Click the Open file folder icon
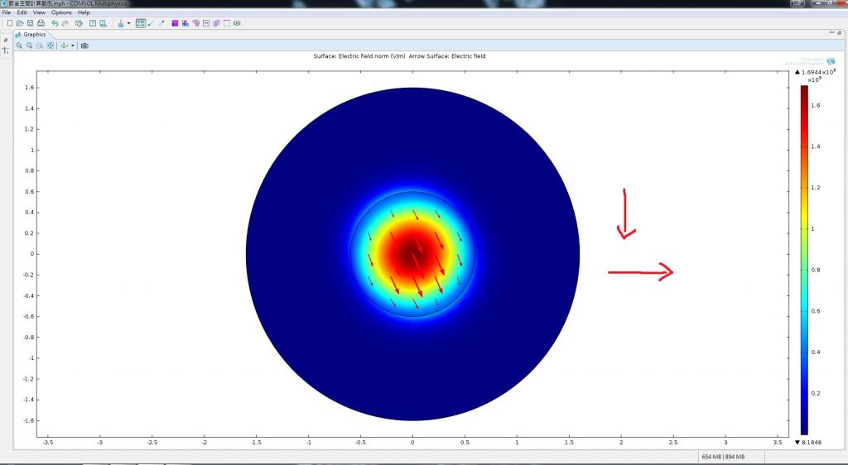The height and width of the screenshot is (465, 848). tap(20, 23)
